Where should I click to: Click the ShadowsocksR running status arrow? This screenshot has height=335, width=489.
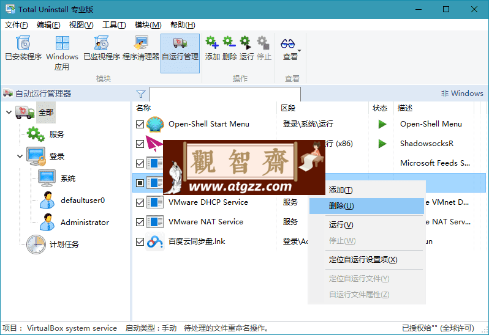tap(382, 144)
